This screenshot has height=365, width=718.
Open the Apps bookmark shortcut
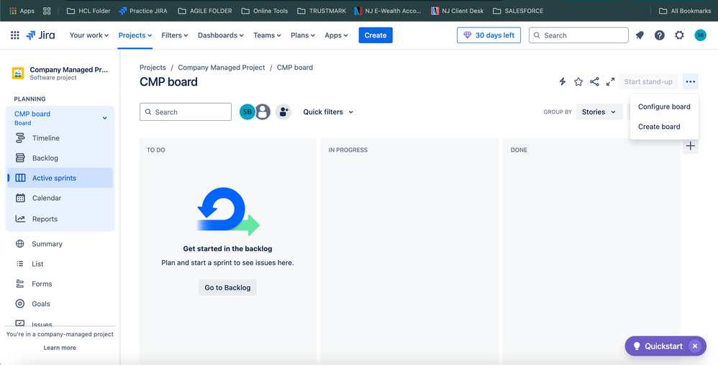[x=22, y=11]
